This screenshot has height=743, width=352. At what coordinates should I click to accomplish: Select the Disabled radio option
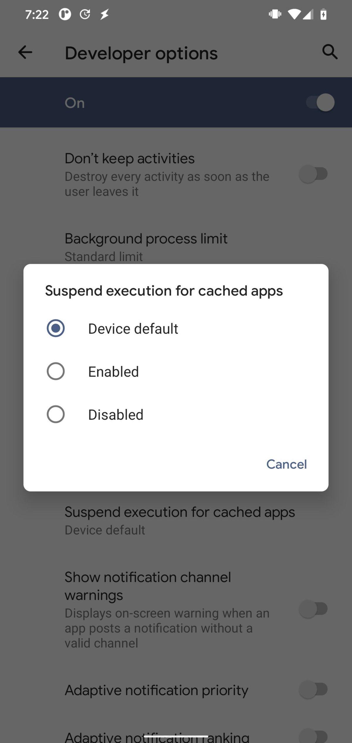pos(56,414)
